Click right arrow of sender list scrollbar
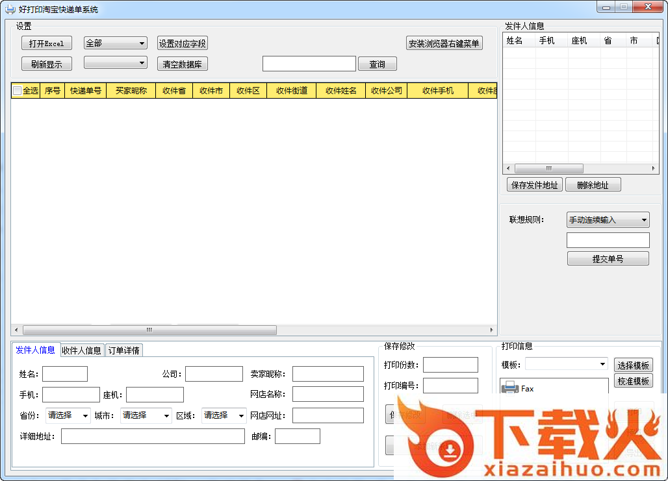Screen dimensions: 668x481 pyautogui.click(x=654, y=168)
